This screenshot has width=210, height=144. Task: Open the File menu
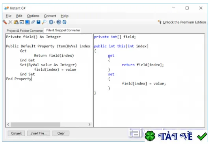tap(9, 16)
